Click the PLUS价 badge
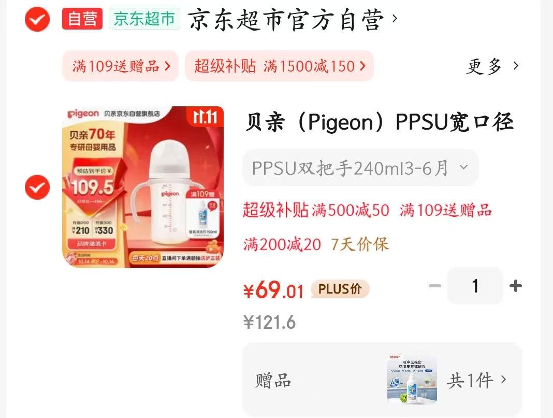Image resolution: width=553 pixels, height=418 pixels. click(x=340, y=289)
